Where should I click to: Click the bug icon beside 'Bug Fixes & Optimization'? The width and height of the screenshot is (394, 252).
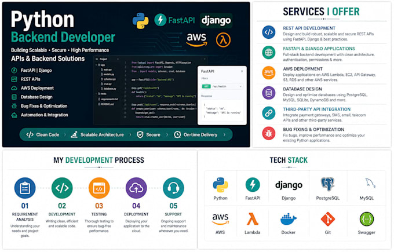tap(14, 106)
